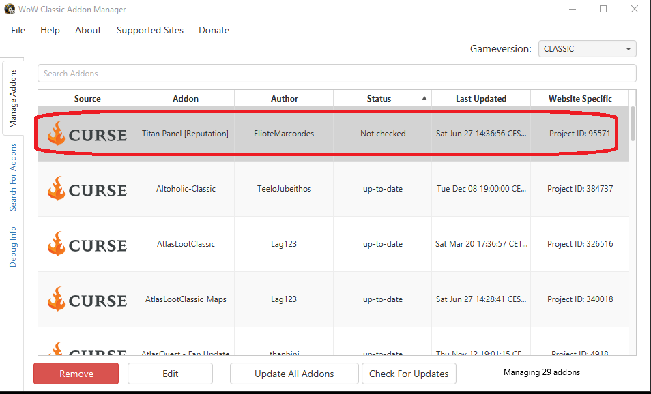Viewport: 651px width, 394px height.
Task: Open the Supported Sites menu
Action: click(x=150, y=30)
